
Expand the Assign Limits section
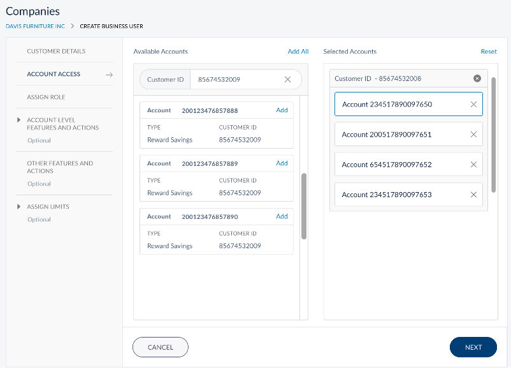click(20, 207)
